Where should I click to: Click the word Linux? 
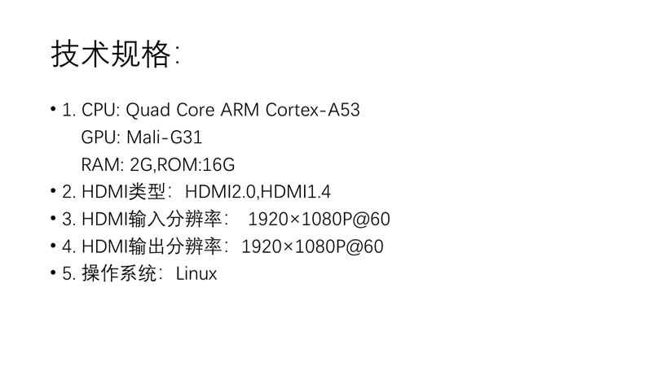(196, 274)
